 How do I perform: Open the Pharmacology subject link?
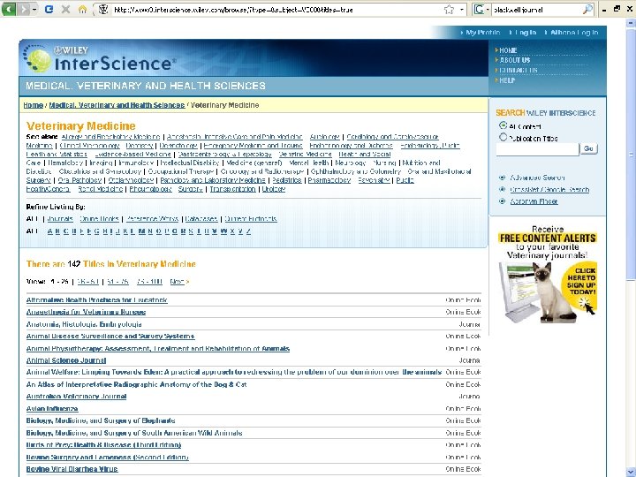click(329, 180)
